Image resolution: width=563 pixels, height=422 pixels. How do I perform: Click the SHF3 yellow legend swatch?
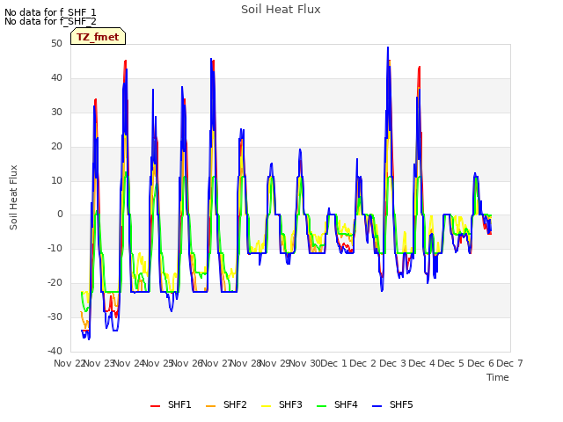pos(266,405)
